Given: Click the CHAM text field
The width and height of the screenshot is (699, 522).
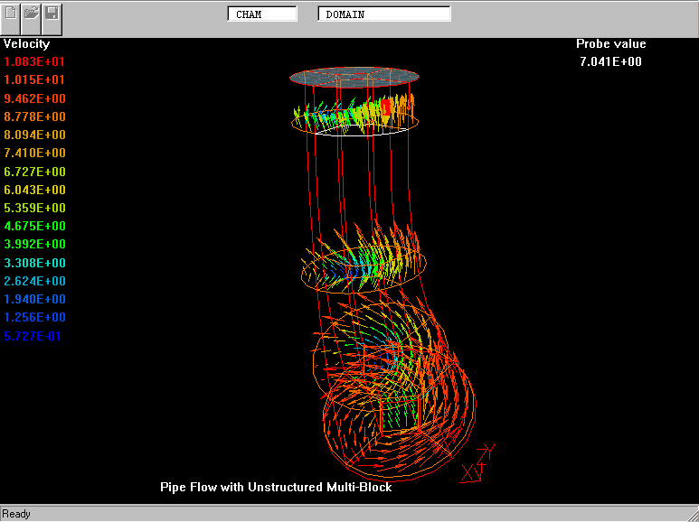Looking at the screenshot, I should (261, 14).
